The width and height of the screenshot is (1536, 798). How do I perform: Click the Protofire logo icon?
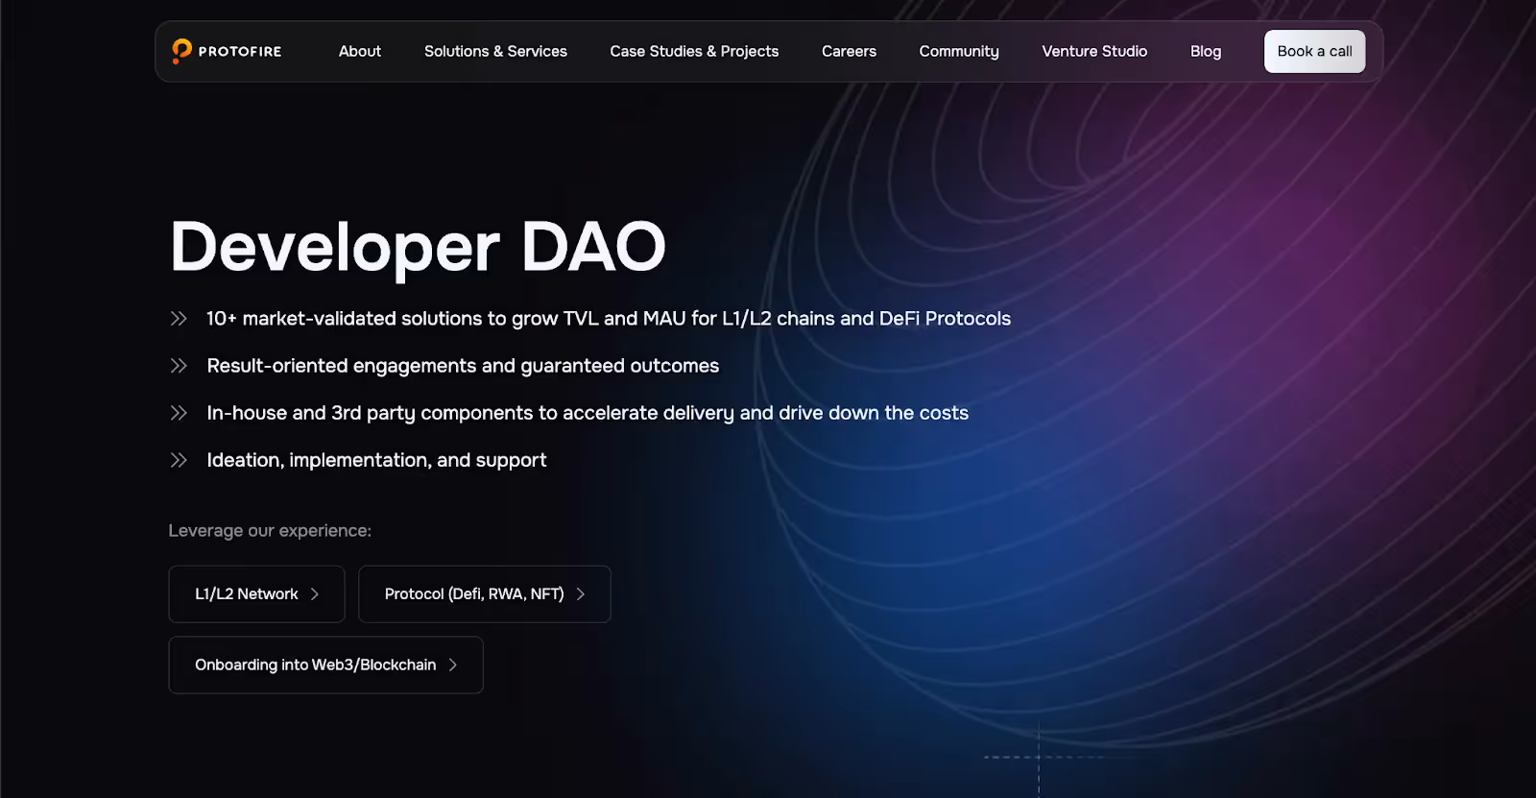[181, 51]
